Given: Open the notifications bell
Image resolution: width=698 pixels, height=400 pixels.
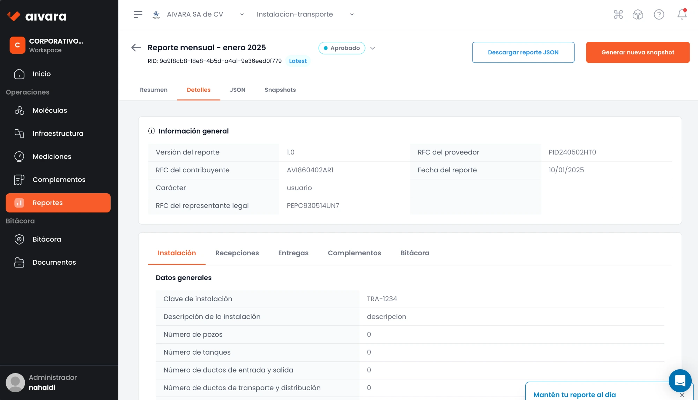Looking at the screenshot, I should coord(682,14).
